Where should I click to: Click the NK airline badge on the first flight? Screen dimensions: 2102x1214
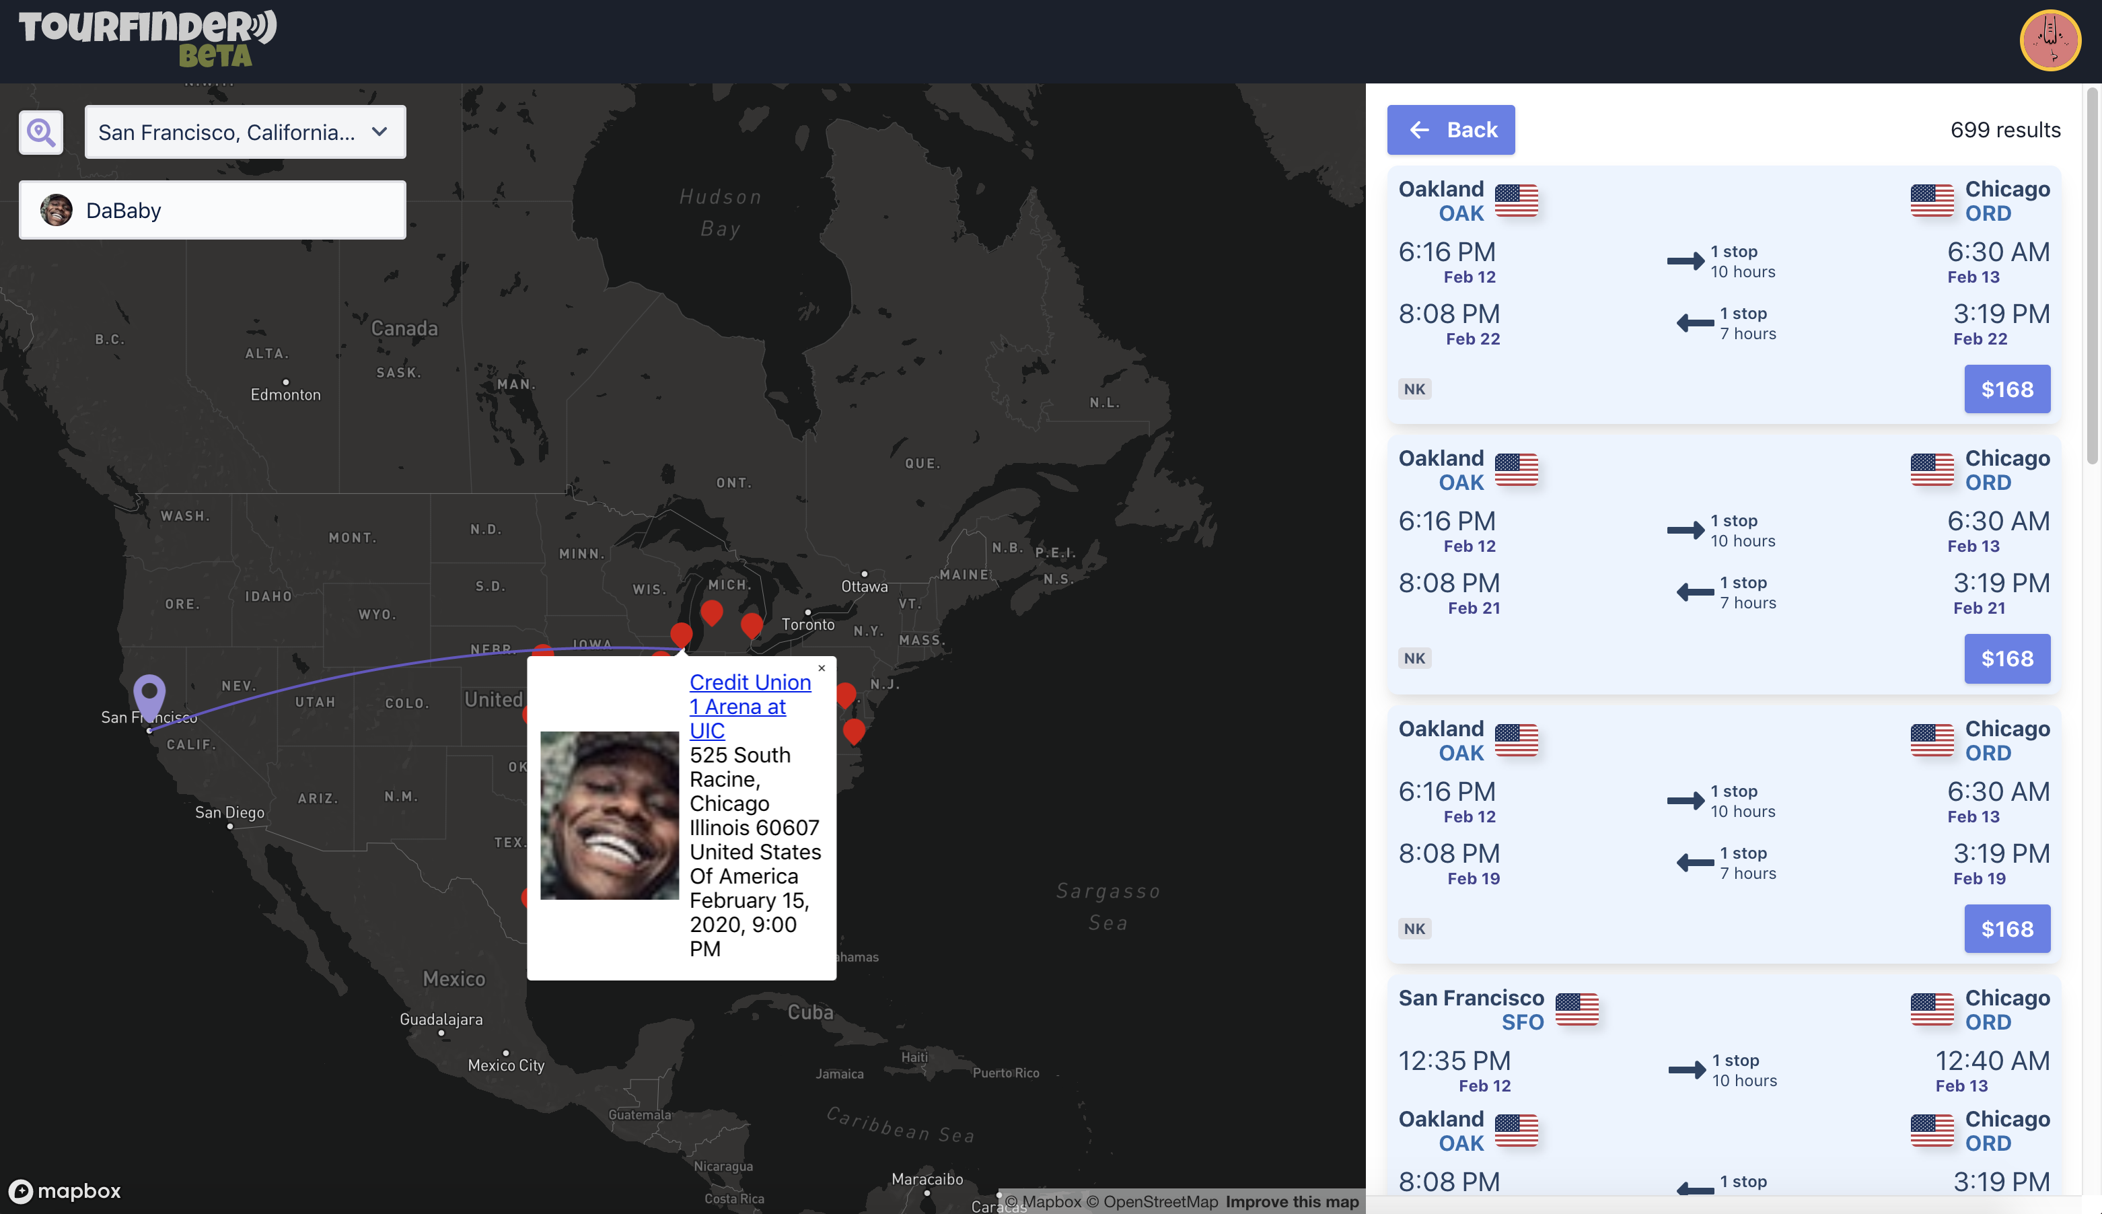coord(1414,388)
